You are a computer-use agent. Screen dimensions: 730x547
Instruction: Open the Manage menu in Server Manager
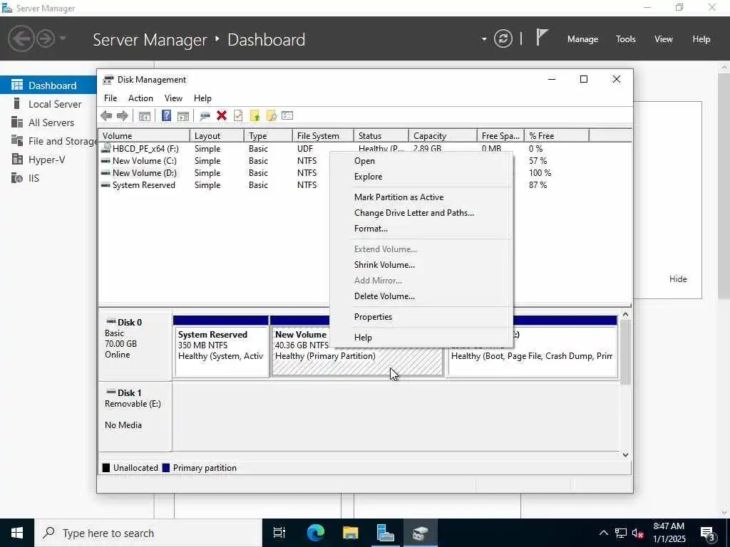click(x=582, y=39)
